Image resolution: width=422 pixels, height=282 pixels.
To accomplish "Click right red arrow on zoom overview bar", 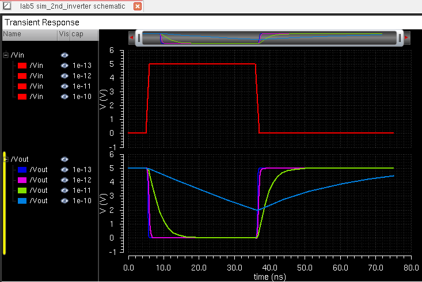I will 406,37.
